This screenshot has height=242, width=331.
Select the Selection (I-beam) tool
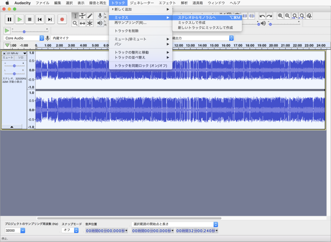click(x=75, y=16)
